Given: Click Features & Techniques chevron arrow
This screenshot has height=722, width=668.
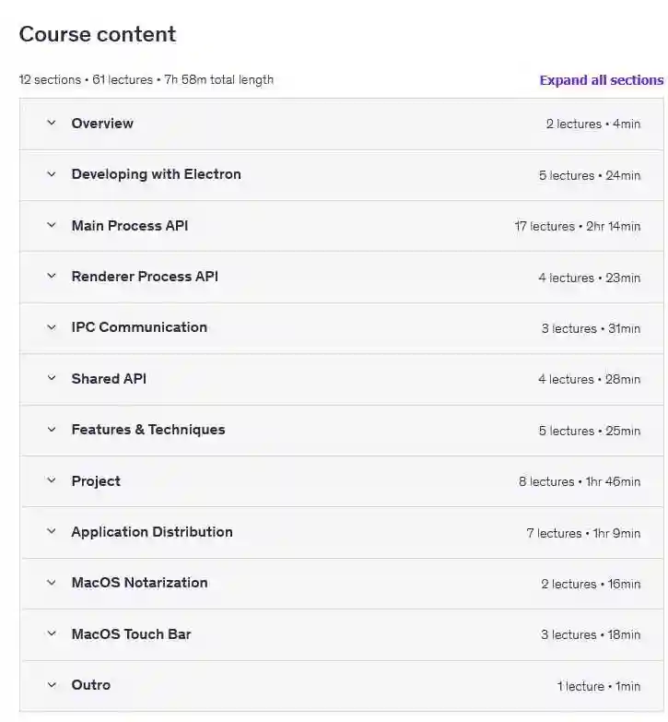Looking at the screenshot, I should (52, 429).
